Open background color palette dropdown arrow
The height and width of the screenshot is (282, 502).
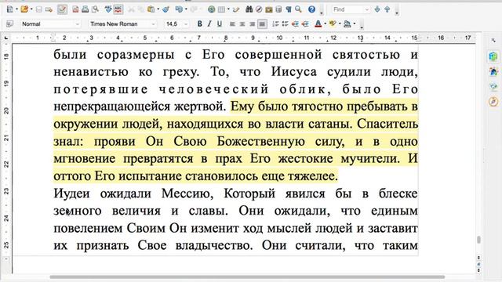[355, 24]
